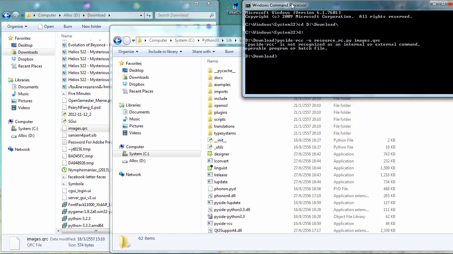
Task: Click Open in Download window toolbar
Action: point(46,26)
